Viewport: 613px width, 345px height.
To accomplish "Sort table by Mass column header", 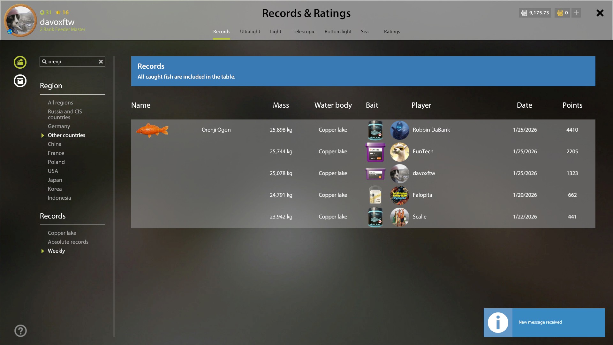I will tap(281, 105).
